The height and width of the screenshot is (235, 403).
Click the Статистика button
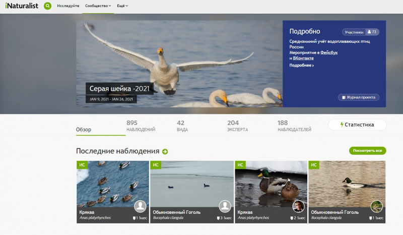pos(357,125)
